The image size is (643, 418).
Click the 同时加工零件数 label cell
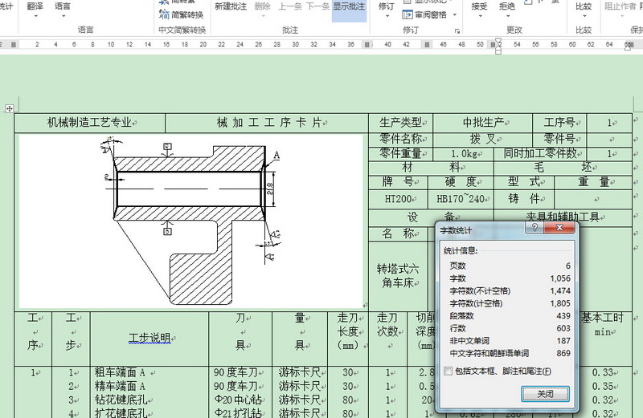[540, 153]
